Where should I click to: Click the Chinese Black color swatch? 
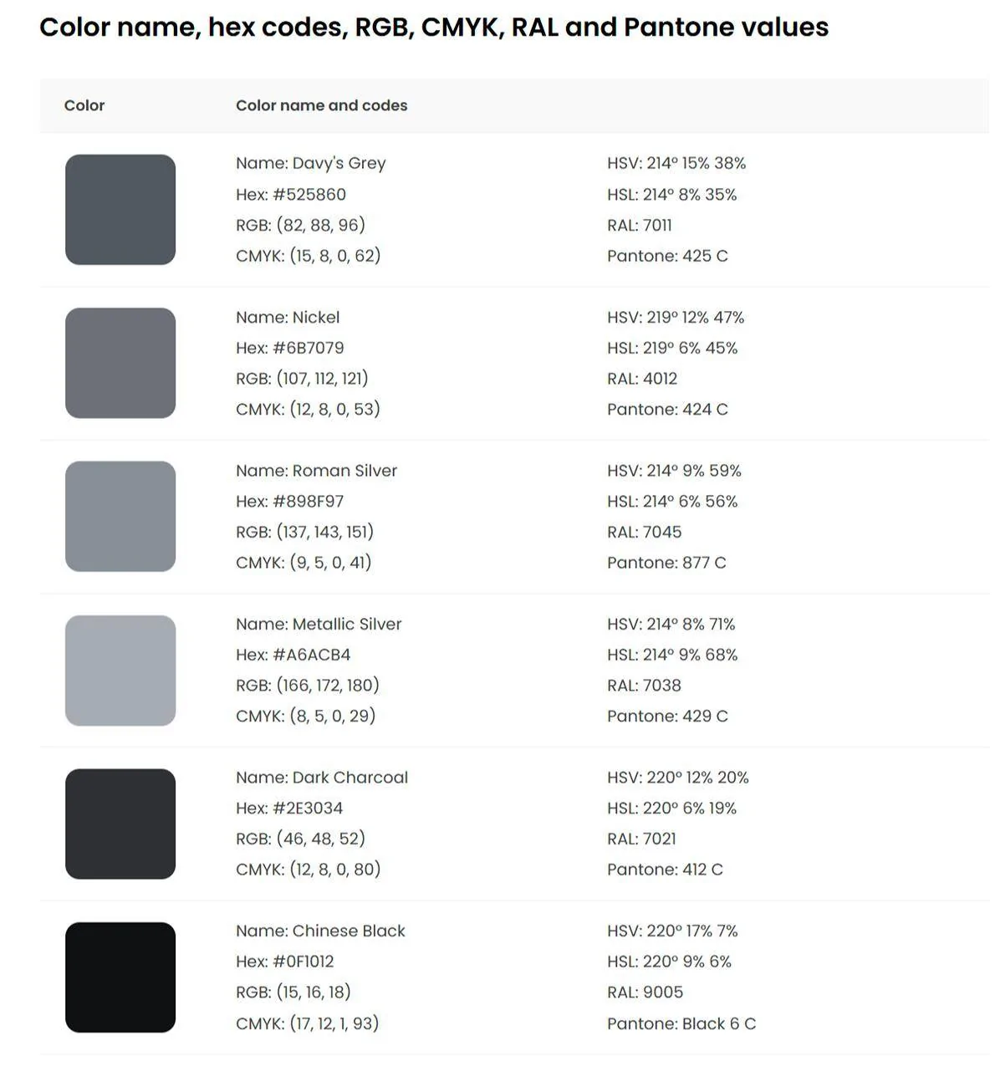coord(120,977)
